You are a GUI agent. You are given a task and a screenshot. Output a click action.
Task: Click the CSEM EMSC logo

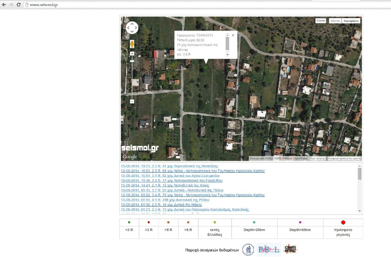290,249
